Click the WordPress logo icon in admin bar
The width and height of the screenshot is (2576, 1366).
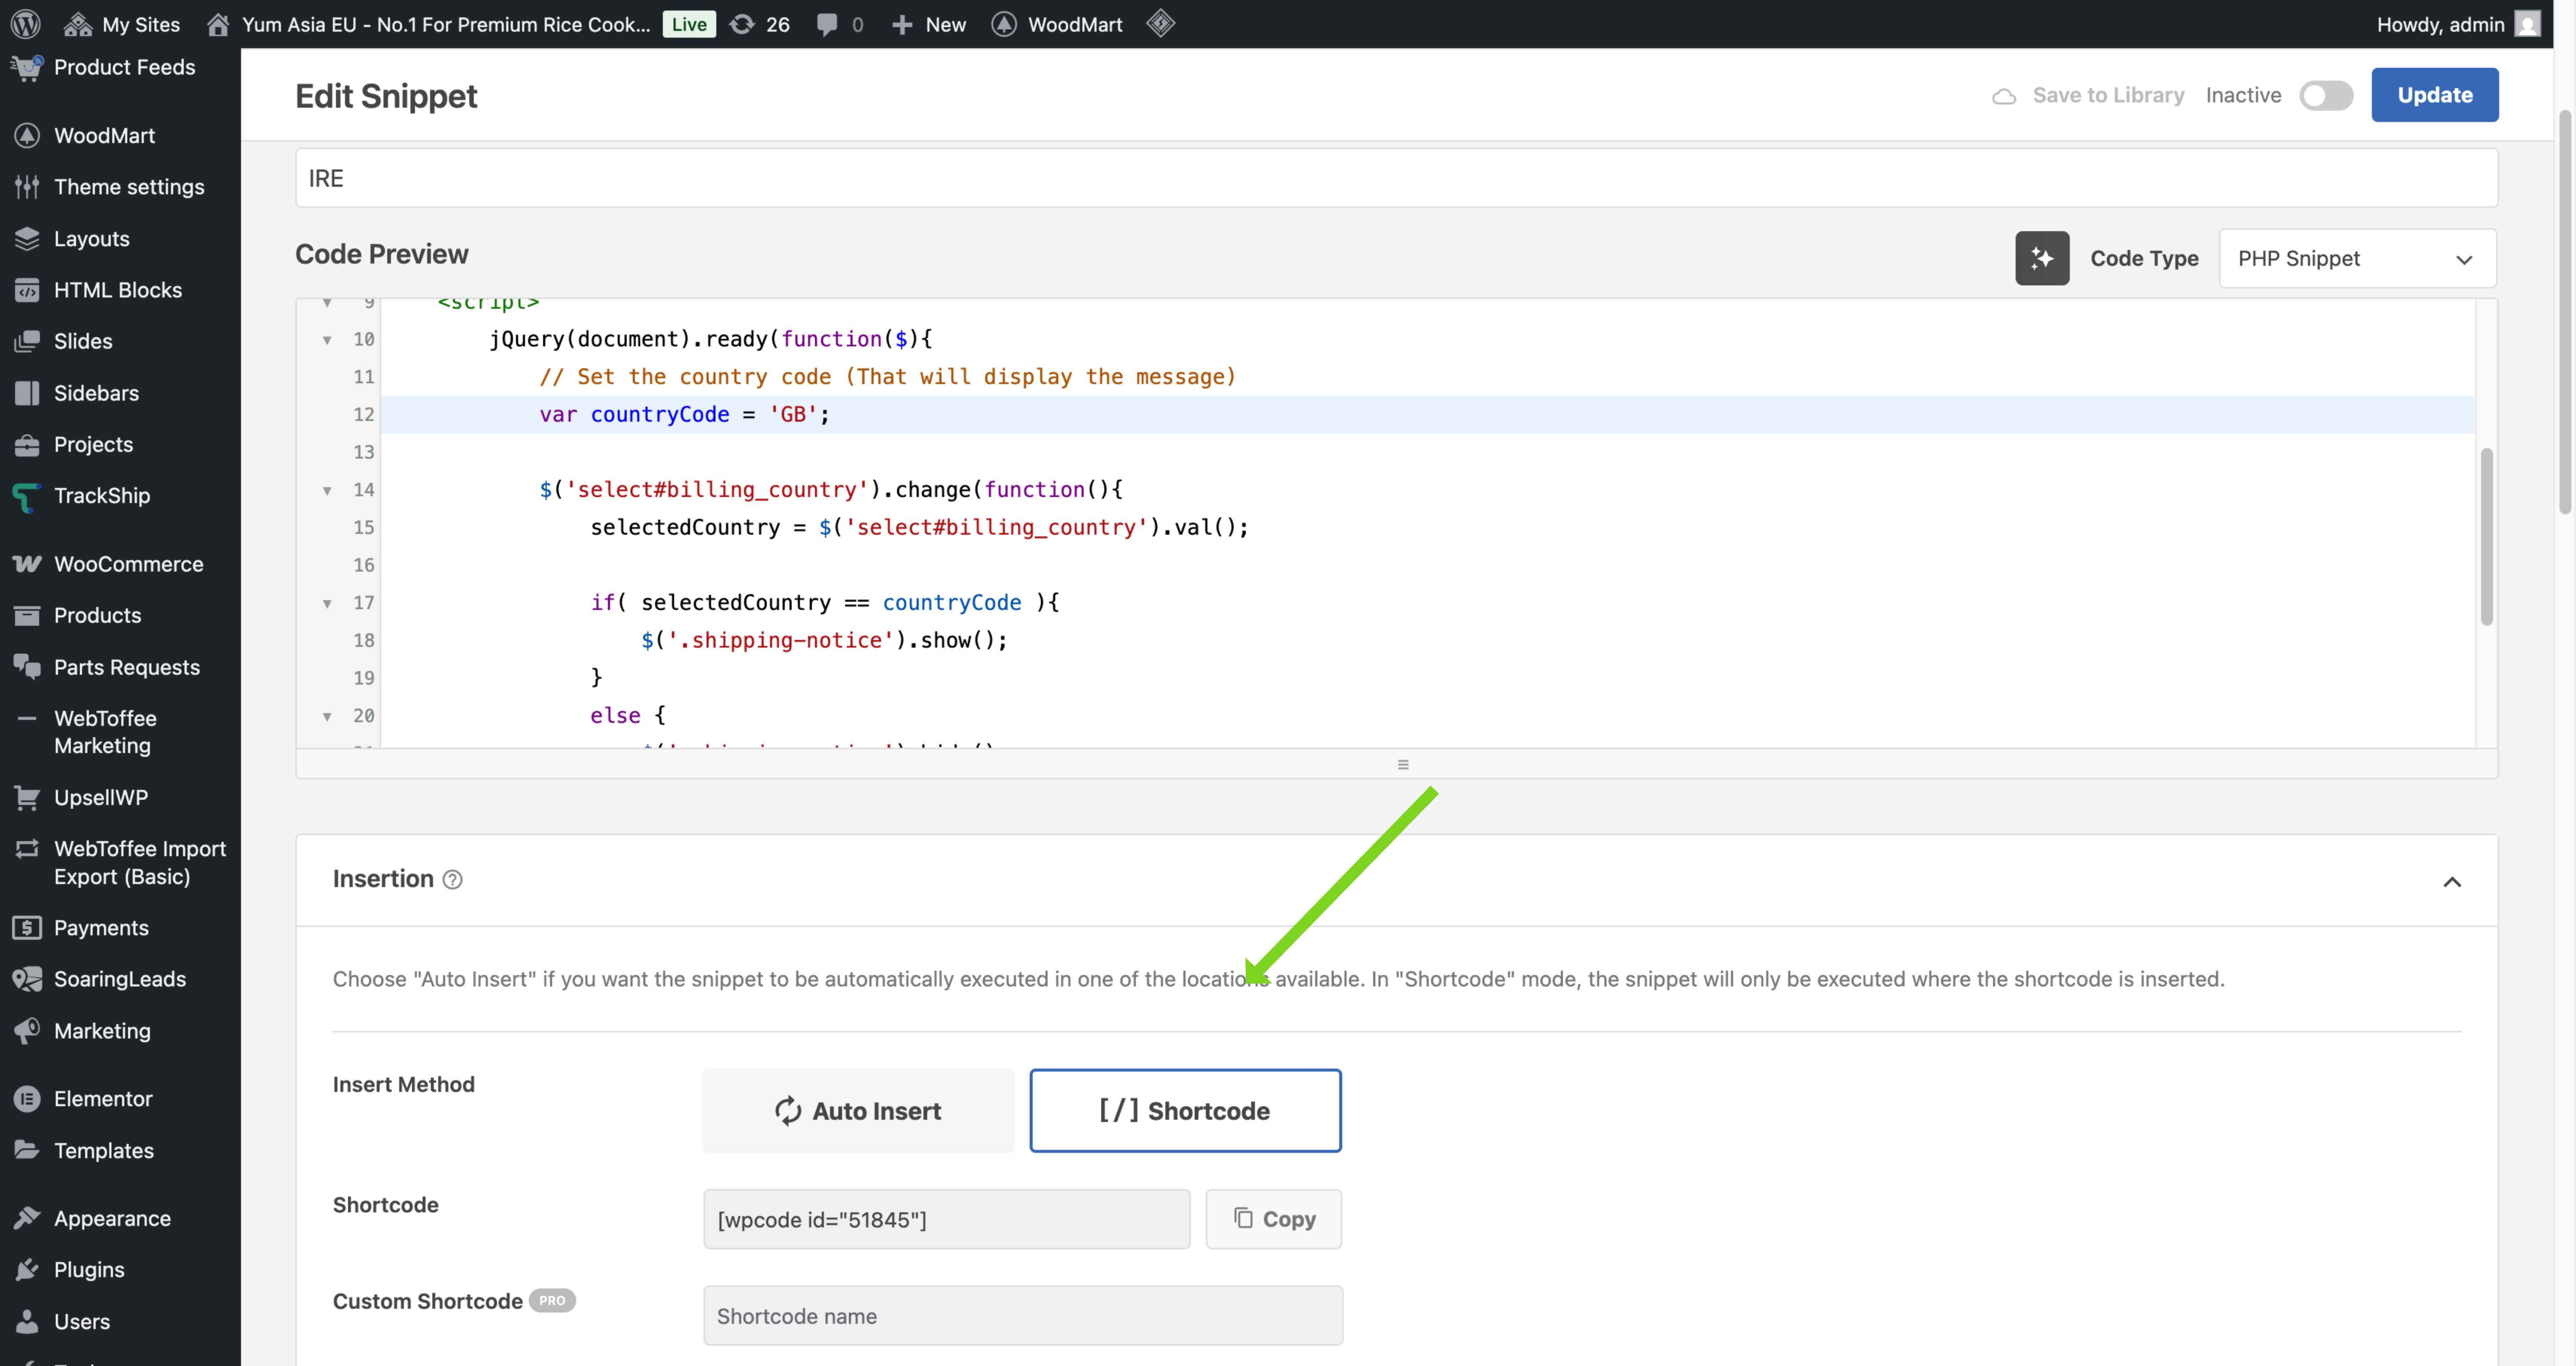25,24
